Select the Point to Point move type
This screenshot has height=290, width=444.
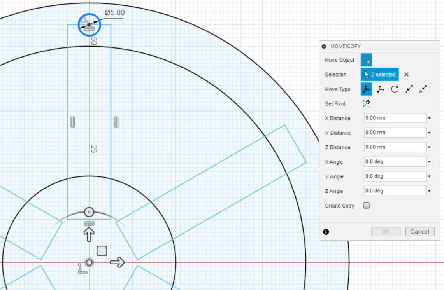coord(409,89)
